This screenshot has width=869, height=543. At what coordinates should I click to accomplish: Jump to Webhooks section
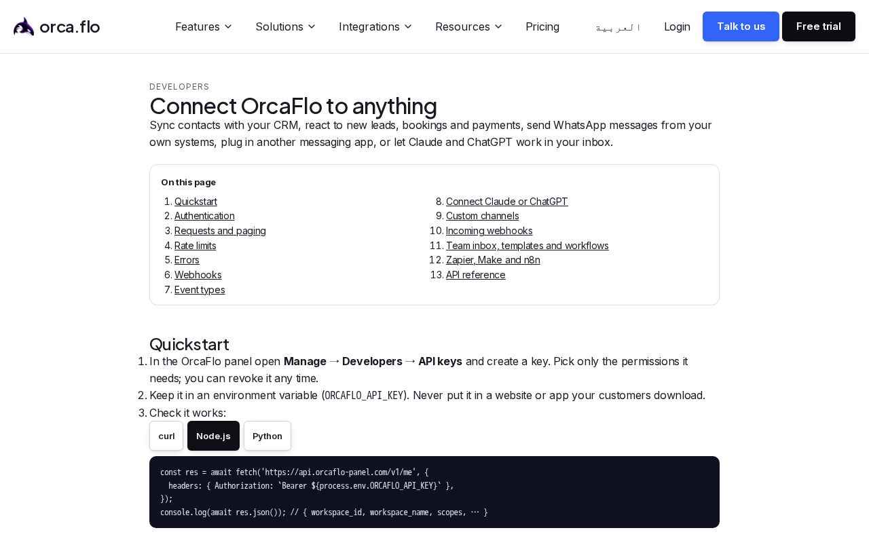click(198, 275)
